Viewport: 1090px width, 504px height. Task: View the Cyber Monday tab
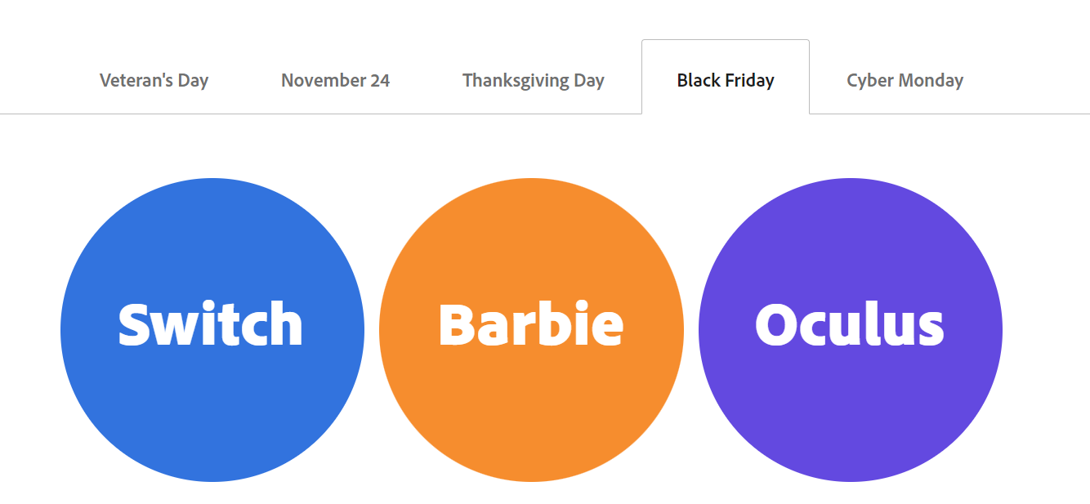click(x=904, y=80)
